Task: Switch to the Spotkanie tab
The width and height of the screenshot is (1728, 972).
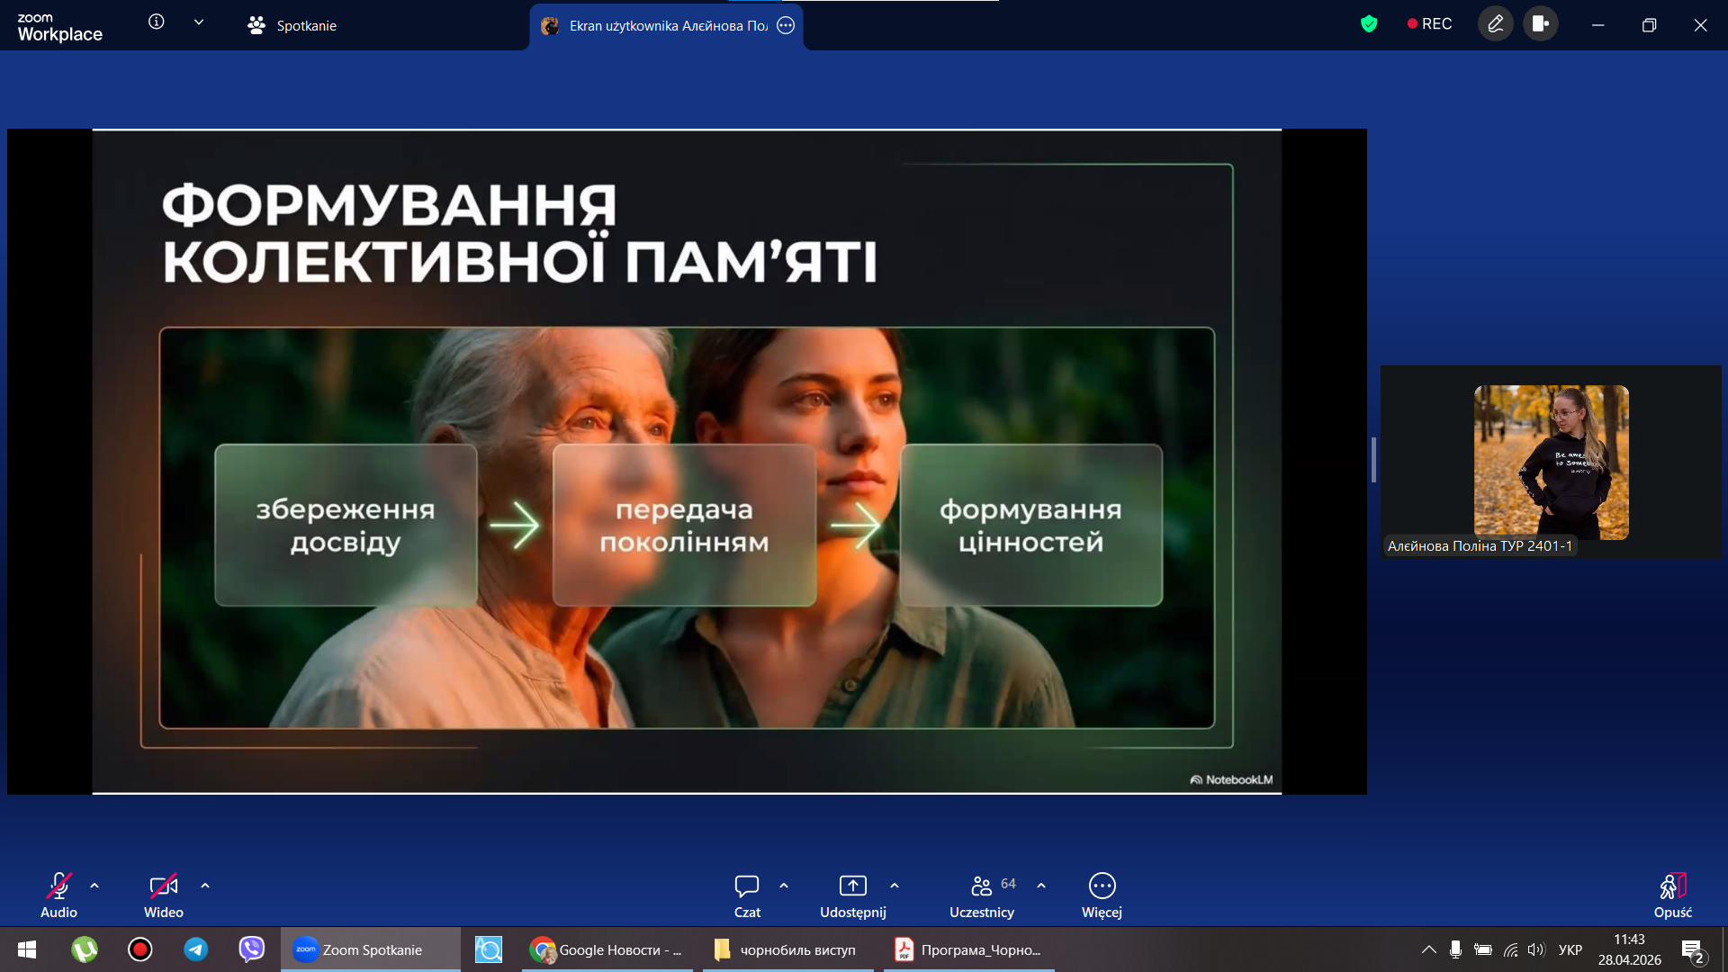Action: [292, 25]
